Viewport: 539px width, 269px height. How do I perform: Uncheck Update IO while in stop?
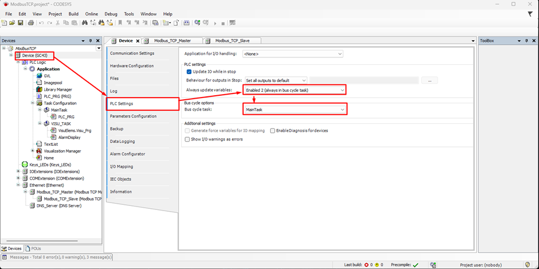click(x=189, y=72)
